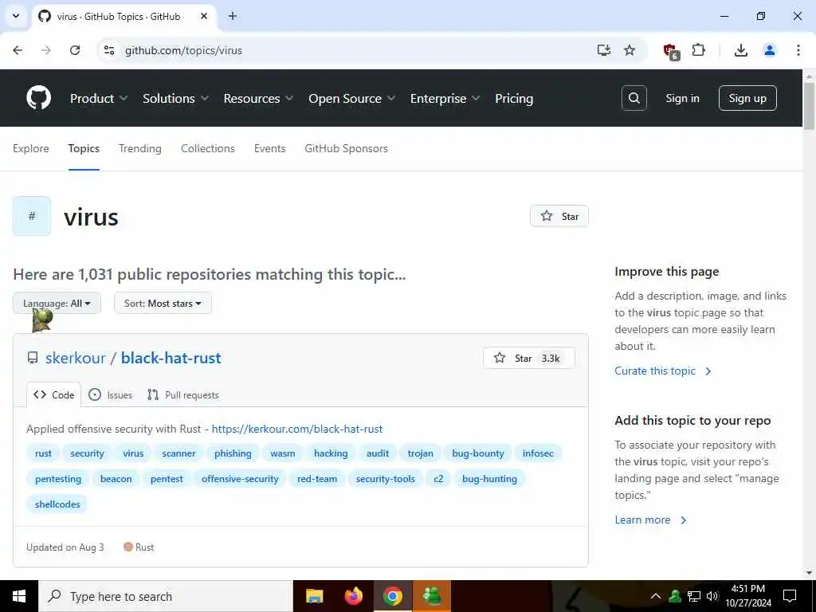This screenshot has width=816, height=612.
Task: Click the Sign up button
Action: click(747, 98)
